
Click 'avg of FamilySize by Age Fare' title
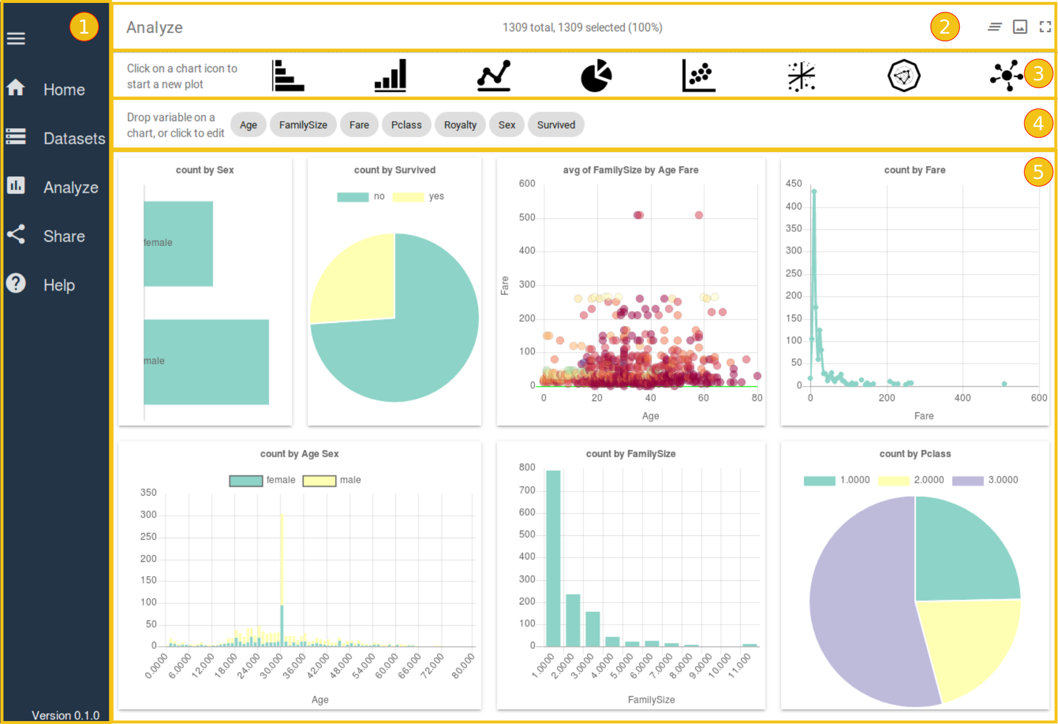pos(631,170)
